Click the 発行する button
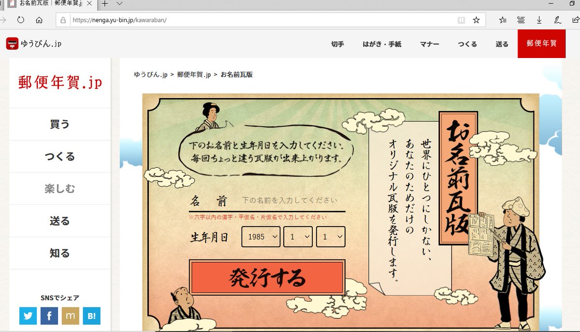580x332 pixels. (x=267, y=277)
